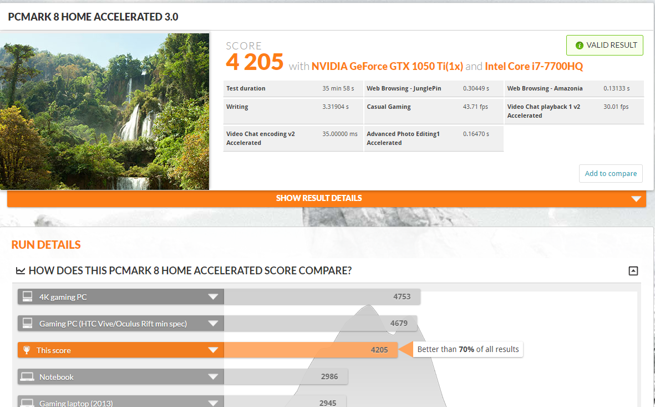Click the Casual Gaming label
655x407 pixels.
click(388, 107)
